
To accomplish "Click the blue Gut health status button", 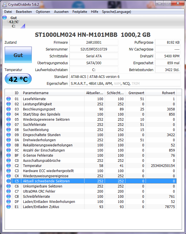I will click(18, 55).
